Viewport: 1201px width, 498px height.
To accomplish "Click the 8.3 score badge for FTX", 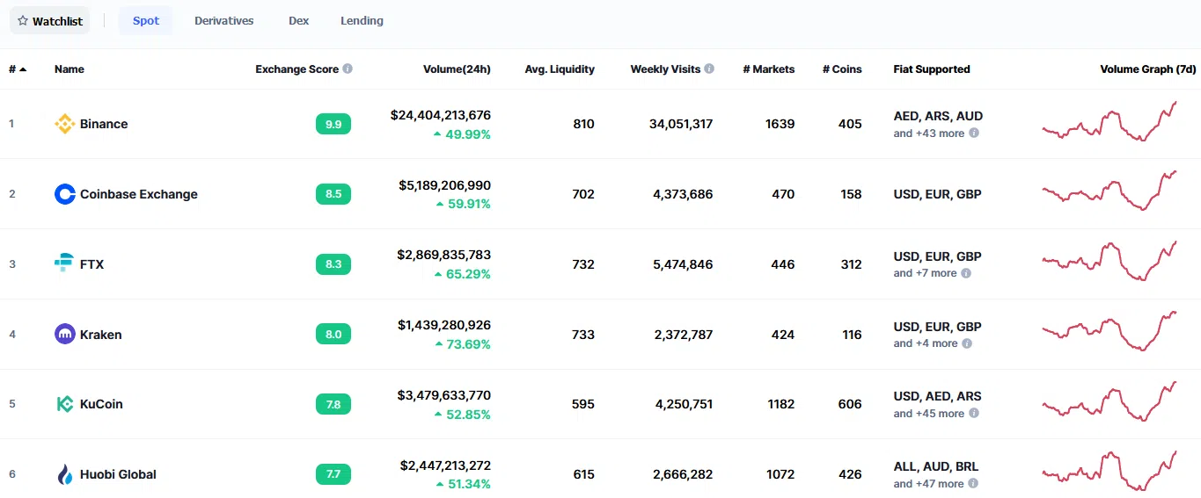I will pyautogui.click(x=333, y=263).
